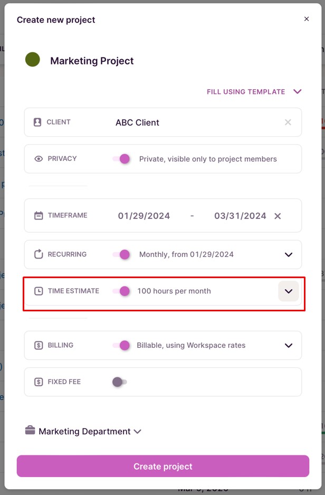Open the Billing rates dropdown
Screen dimensions: 325x495
289,346
